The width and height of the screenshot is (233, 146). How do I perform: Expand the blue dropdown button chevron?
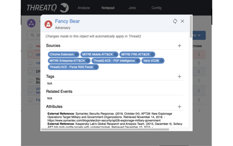(x=199, y=35)
